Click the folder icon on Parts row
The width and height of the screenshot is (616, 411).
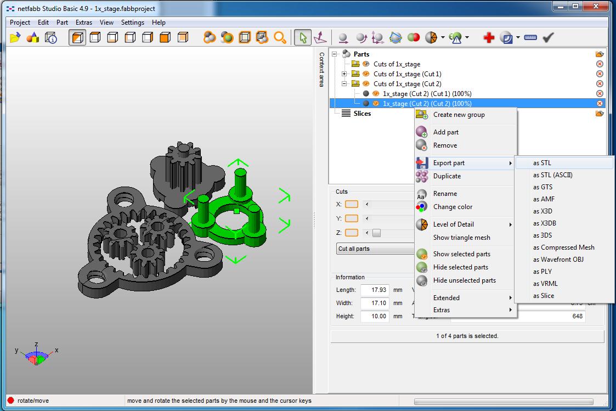pos(600,54)
